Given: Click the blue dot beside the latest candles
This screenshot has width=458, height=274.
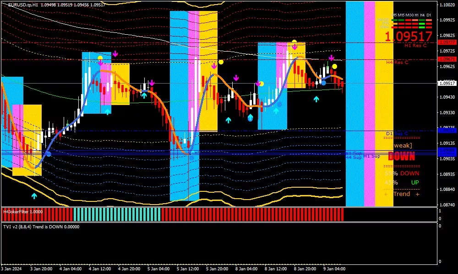Looking at the screenshot, I should point(323,83).
